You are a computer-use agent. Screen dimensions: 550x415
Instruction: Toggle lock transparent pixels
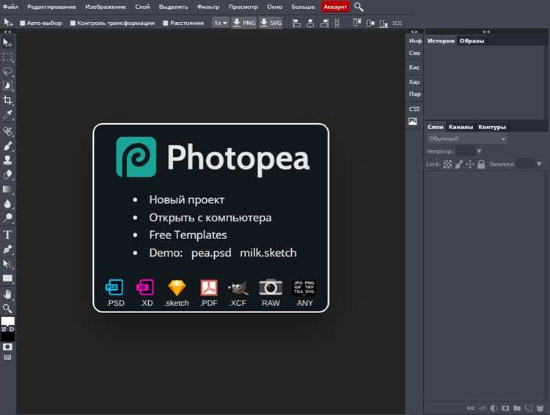pos(447,164)
